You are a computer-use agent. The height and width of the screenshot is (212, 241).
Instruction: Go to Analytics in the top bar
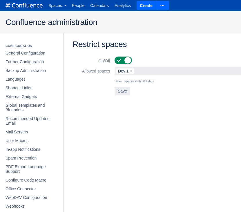pyautogui.click(x=123, y=6)
